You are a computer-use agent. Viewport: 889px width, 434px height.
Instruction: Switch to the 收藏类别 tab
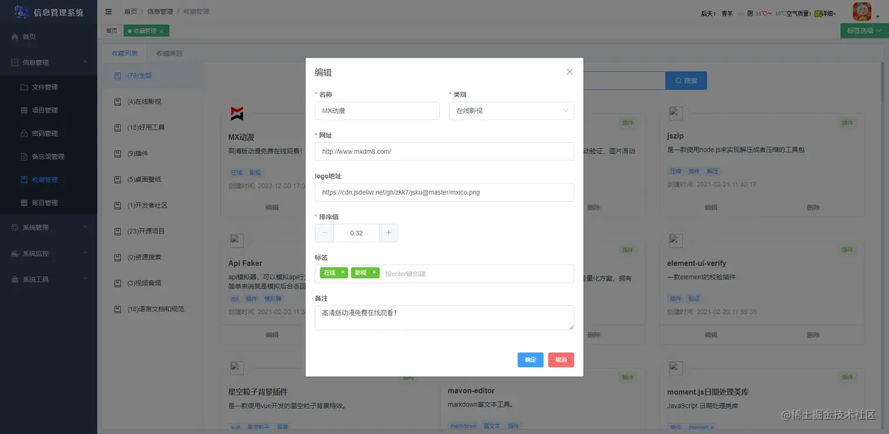click(169, 53)
